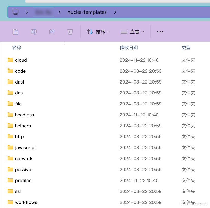Click folder icon of headless row

[10, 115]
